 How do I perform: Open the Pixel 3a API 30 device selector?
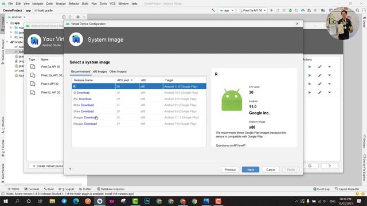pyautogui.click(x=252, y=10)
